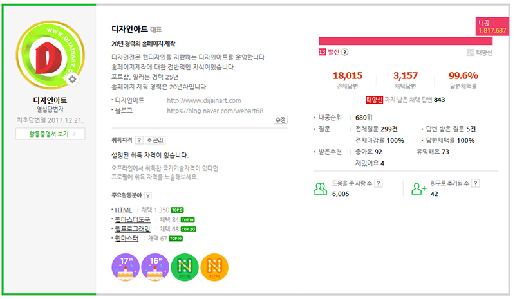Click help icon next to 친구로 추가된 수
Viewport: 515px width, 299px height.
tap(475, 183)
